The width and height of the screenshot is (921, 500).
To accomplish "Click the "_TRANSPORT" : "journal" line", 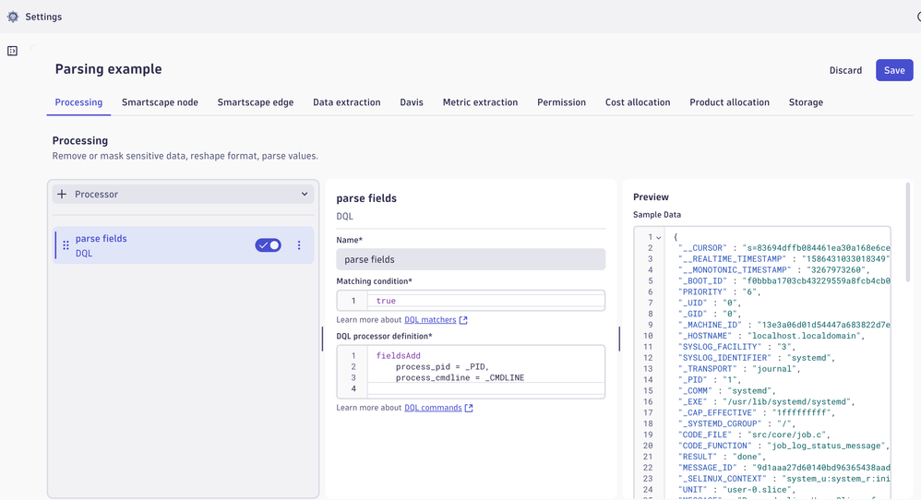I will click(740, 369).
